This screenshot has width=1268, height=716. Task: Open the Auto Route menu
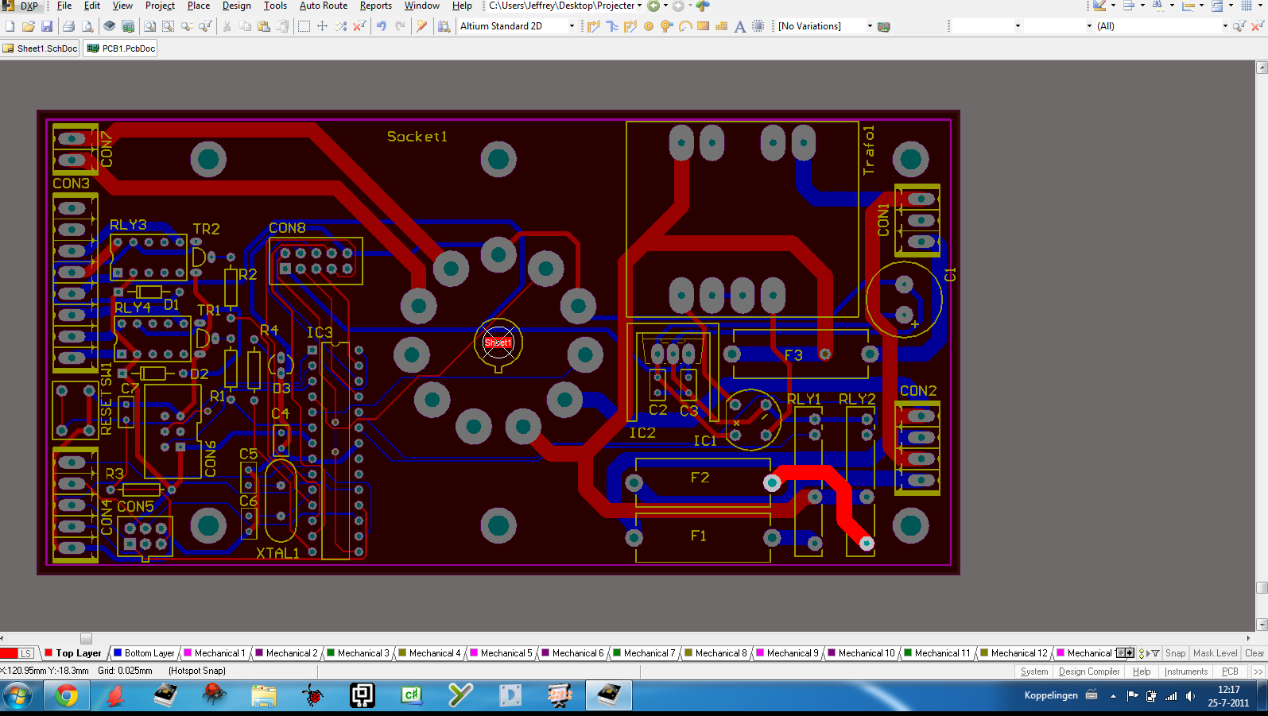(323, 6)
